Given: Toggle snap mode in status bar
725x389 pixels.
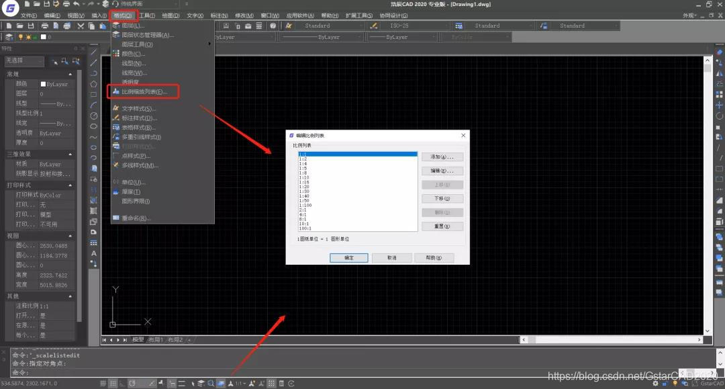Looking at the screenshot, I should (103, 384).
